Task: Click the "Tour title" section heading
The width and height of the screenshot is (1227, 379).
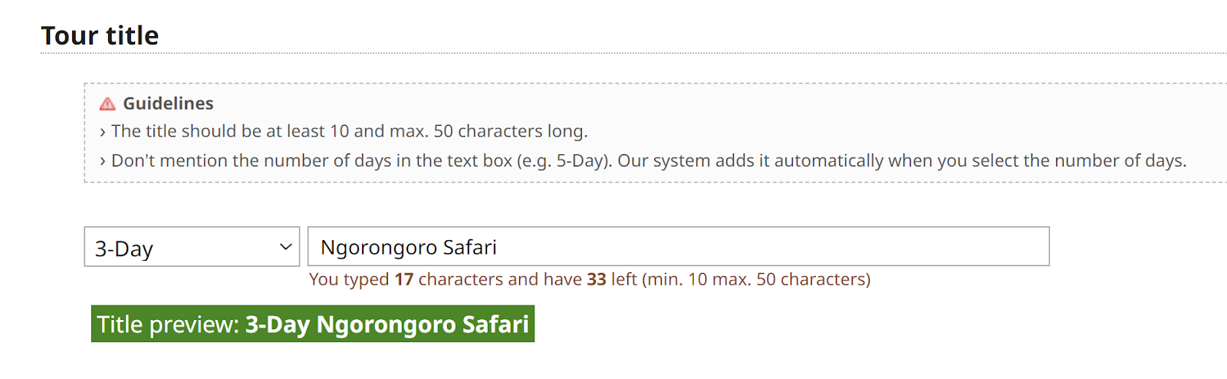Action: point(100,35)
